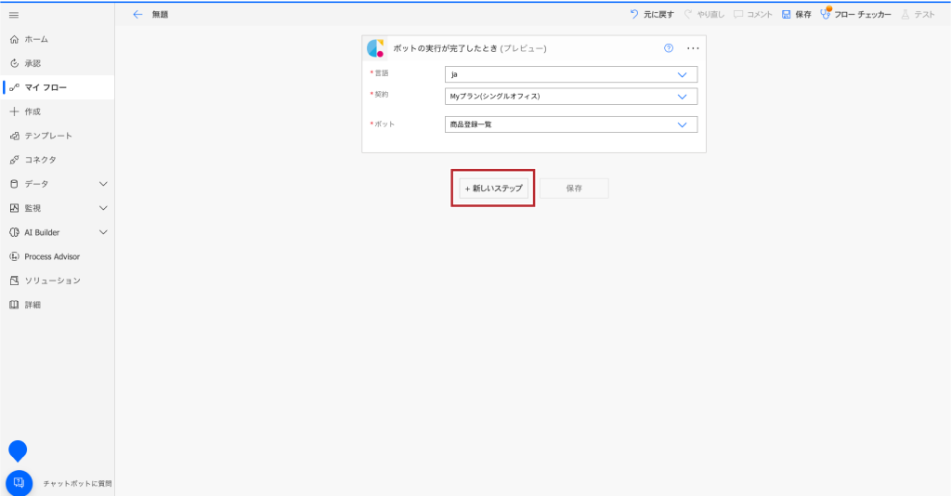Open Flow Checker (フロー チェッカー)
This screenshot has width=951, height=496.
point(855,14)
